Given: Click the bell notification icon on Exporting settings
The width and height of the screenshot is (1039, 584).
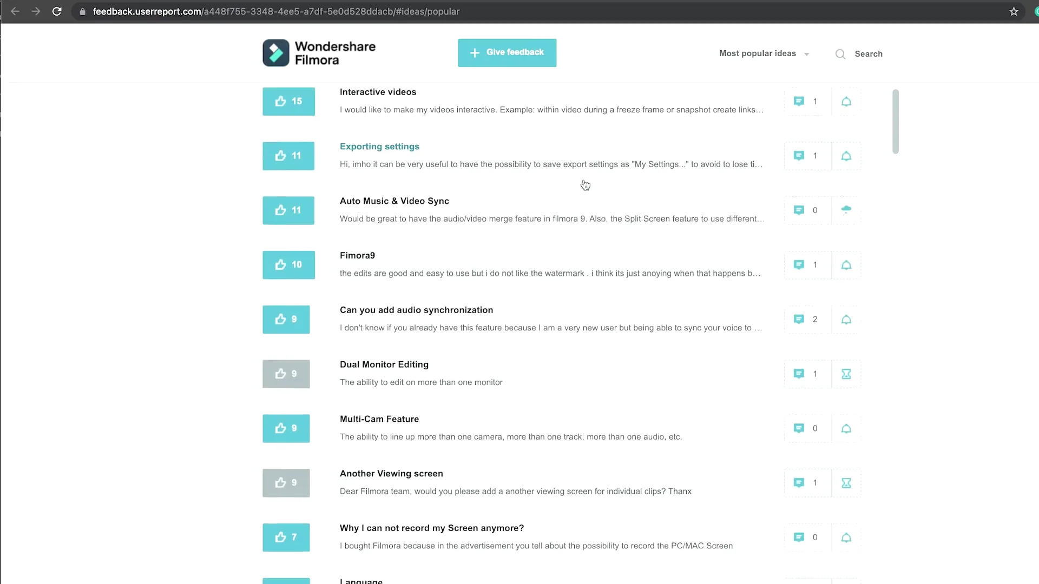Looking at the screenshot, I should 846,155.
